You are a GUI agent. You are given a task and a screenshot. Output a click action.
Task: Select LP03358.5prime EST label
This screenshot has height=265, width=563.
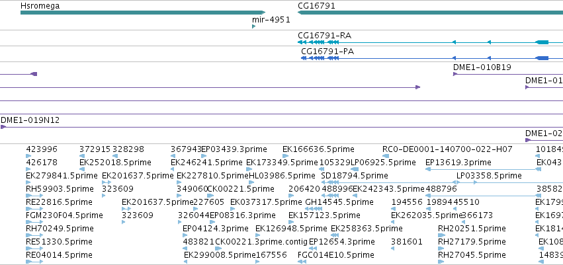(489, 175)
